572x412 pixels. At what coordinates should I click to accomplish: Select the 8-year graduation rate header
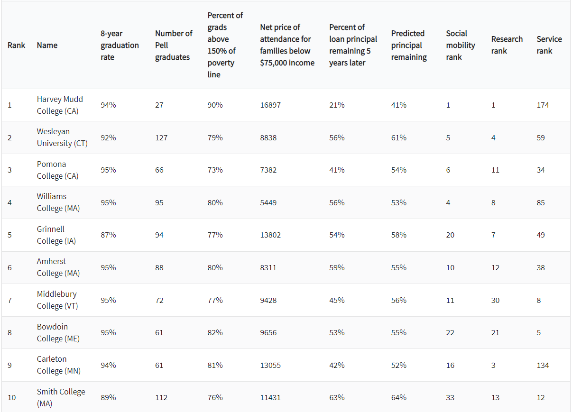(x=120, y=45)
